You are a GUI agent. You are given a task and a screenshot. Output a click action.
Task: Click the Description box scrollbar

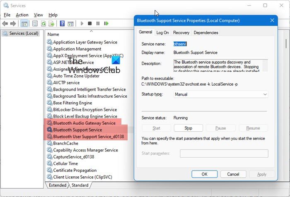265,65
